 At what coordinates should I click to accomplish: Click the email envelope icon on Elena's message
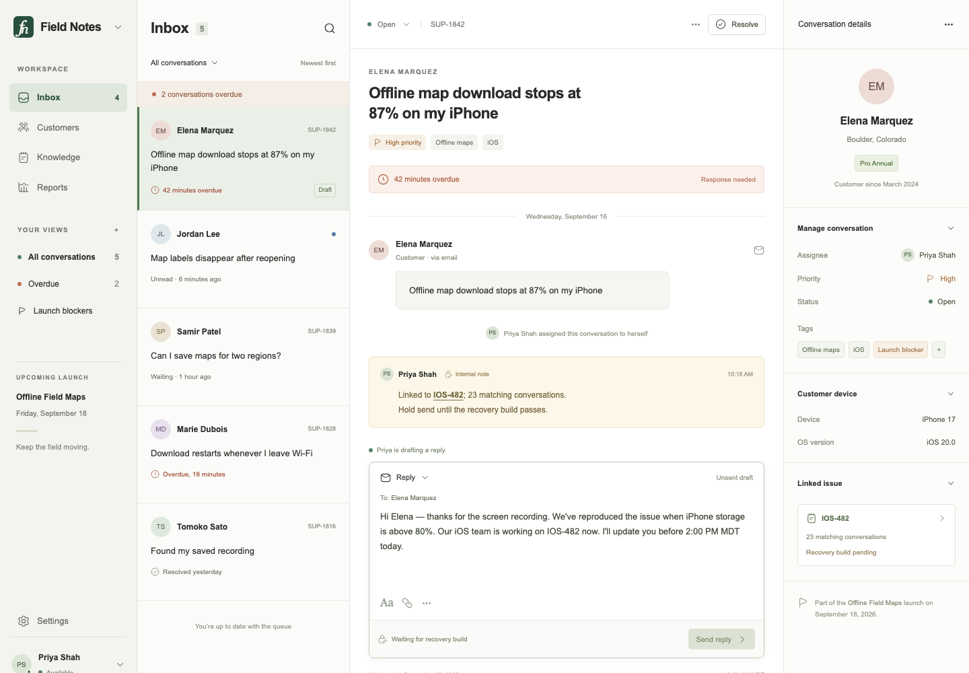(x=759, y=250)
